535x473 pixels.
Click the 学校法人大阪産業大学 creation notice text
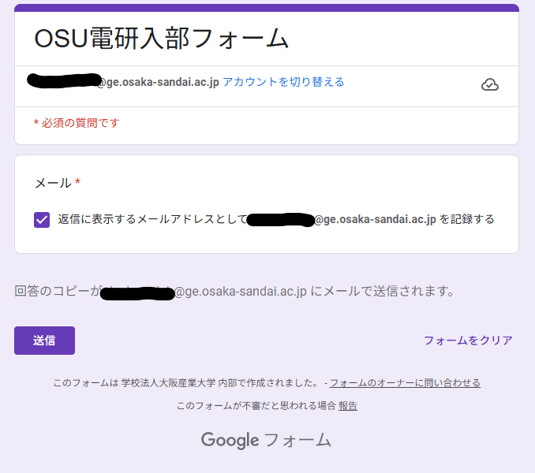pos(187,383)
